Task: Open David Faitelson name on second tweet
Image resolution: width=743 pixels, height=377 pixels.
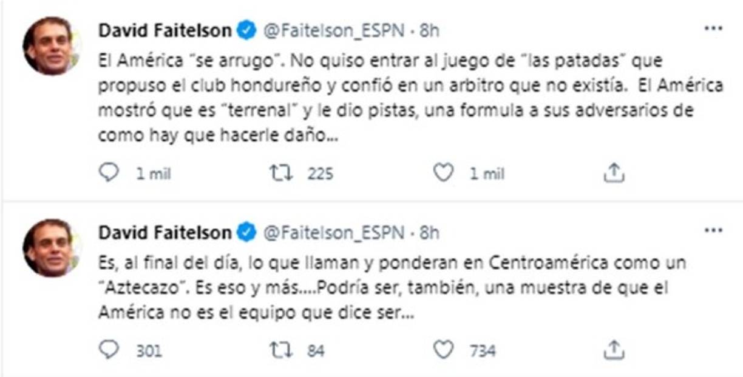Action: coord(165,232)
